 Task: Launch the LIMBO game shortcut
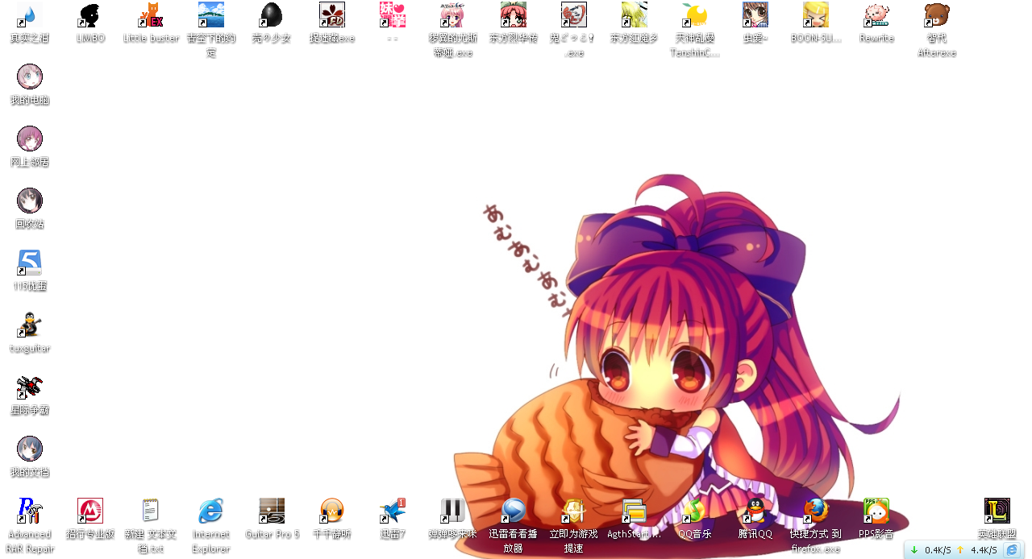[x=90, y=14]
